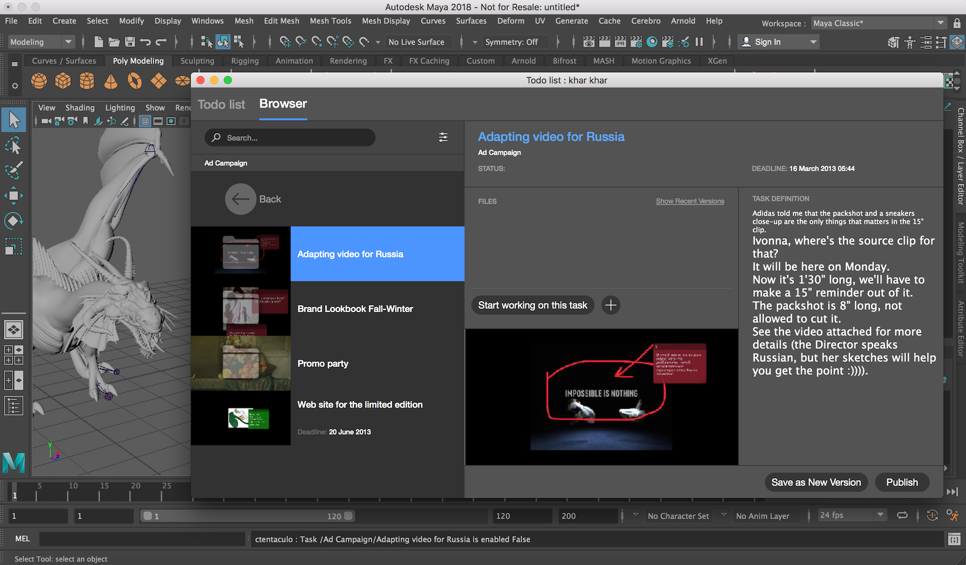This screenshot has height=565, width=966.
Task: Click the Publish button
Action: [902, 483]
